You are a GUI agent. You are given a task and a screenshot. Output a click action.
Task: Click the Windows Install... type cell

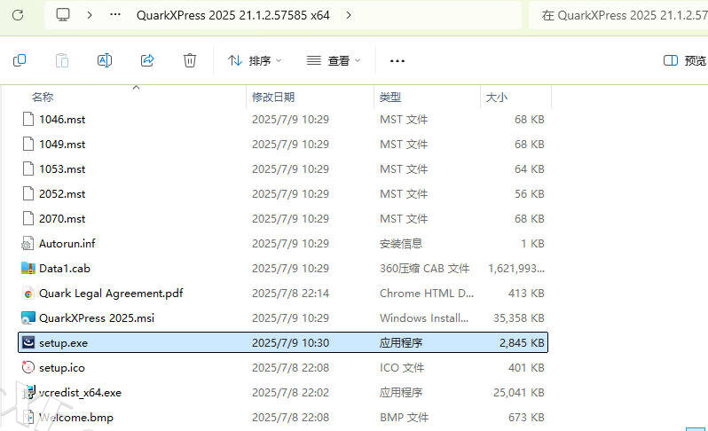click(424, 318)
